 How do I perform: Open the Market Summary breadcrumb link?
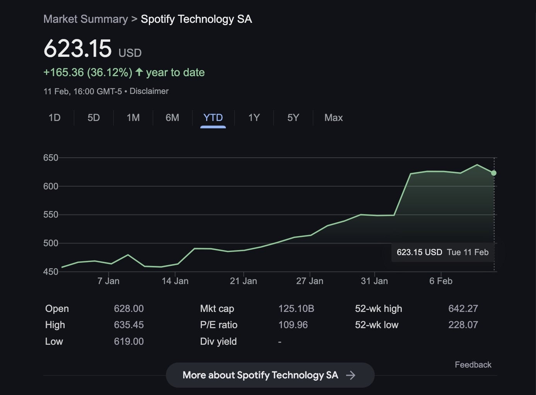(x=85, y=19)
